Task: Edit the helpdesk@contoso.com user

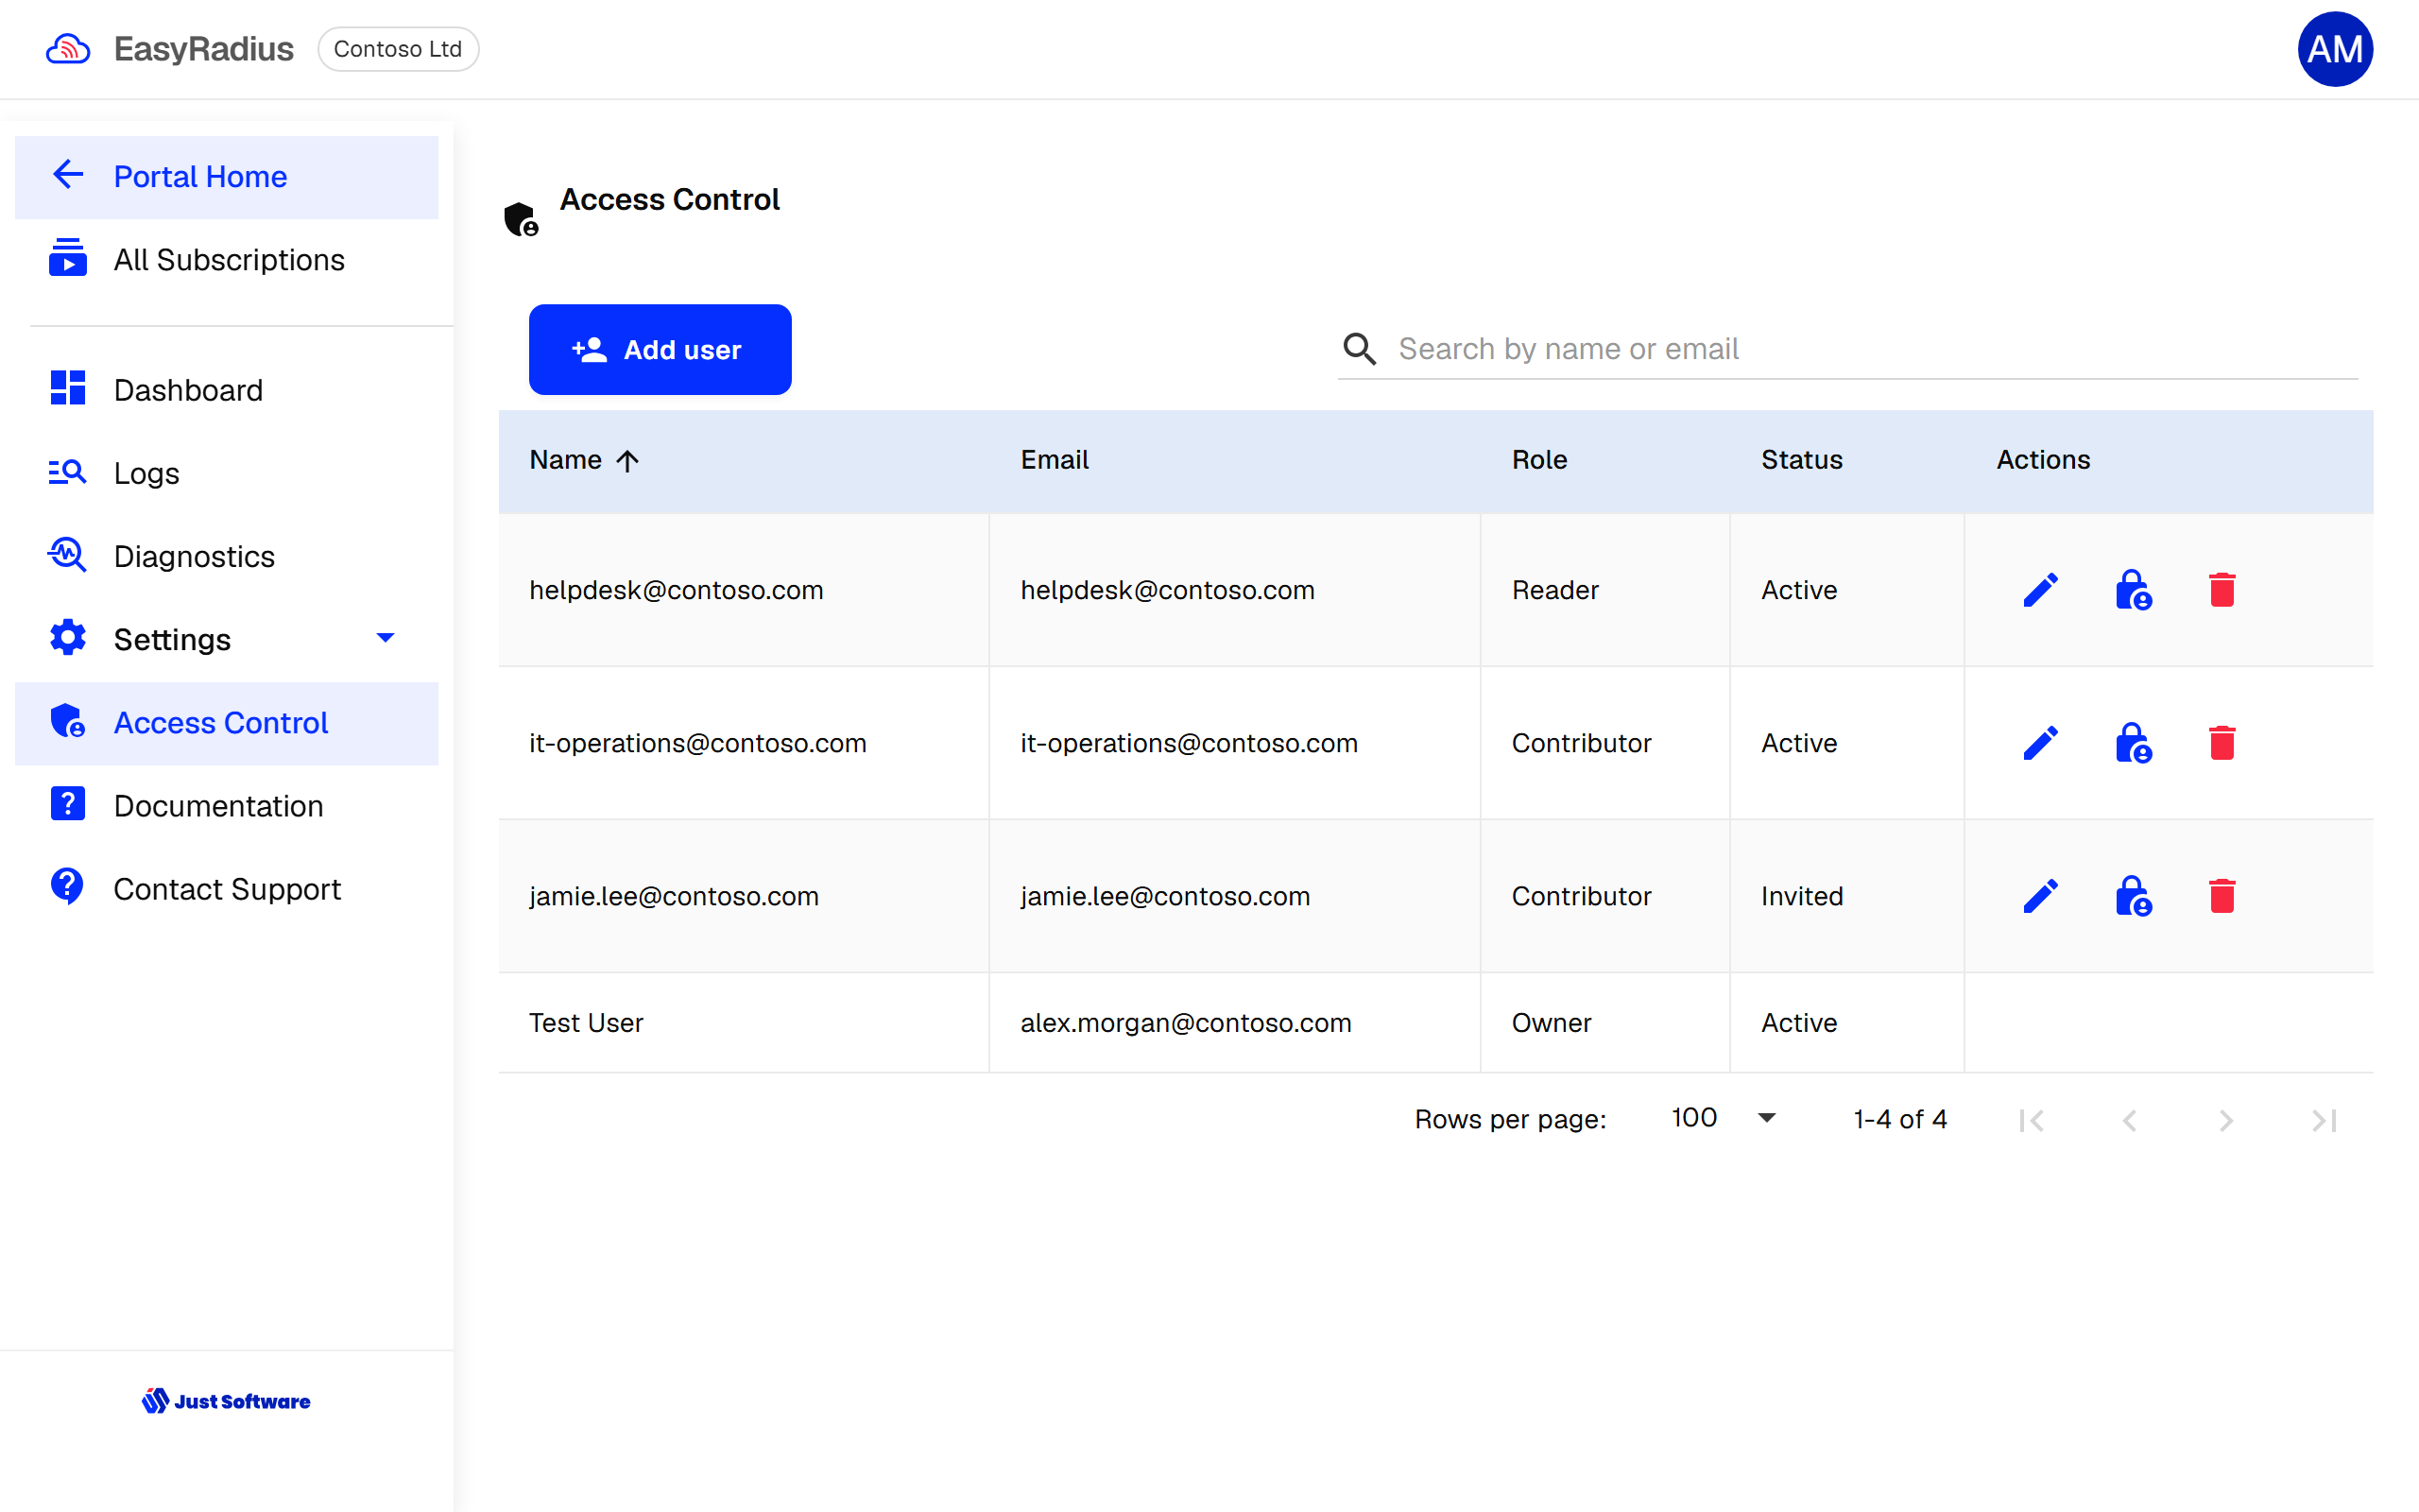Action: (x=2040, y=590)
